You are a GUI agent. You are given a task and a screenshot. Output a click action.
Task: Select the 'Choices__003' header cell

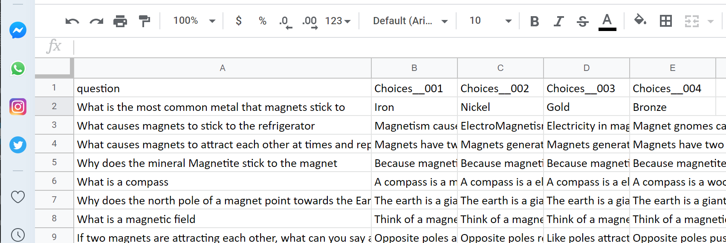[587, 88]
